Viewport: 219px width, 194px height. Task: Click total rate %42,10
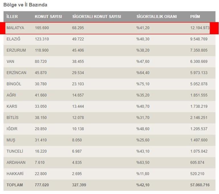[x=143, y=185]
